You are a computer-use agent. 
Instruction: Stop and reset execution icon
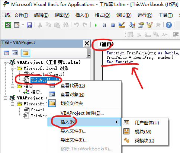[x=113, y=25]
